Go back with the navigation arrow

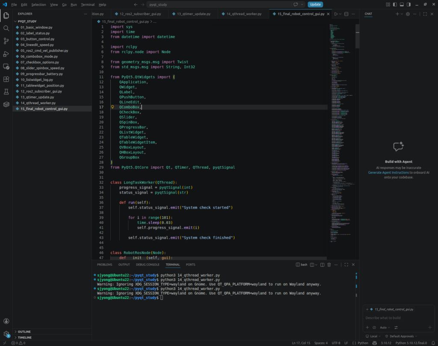[x=136, y=4]
